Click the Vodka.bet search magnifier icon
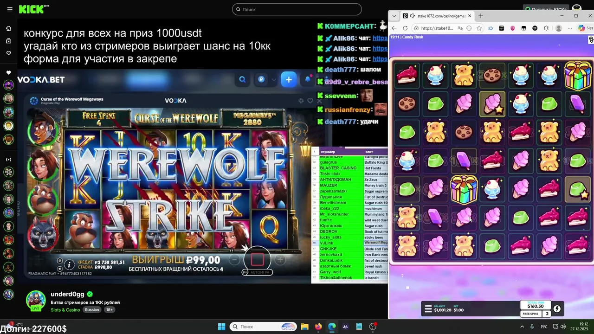Image resolution: width=594 pixels, height=334 pixels. pyautogui.click(x=242, y=80)
